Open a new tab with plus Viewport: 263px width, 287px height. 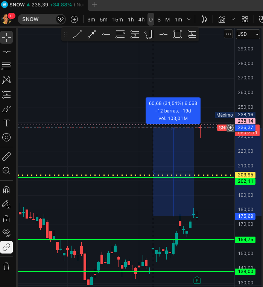pos(94,5)
